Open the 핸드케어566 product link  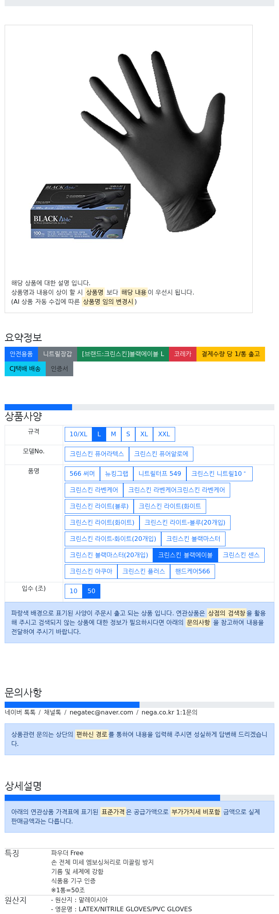(x=192, y=571)
